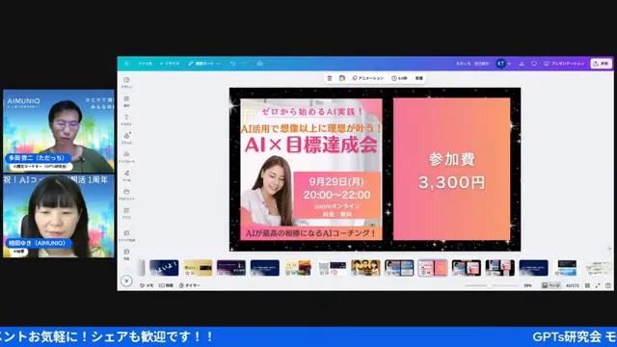This screenshot has width=617, height=347.
Task: Open the help question mark icon
Action: [x=608, y=285]
